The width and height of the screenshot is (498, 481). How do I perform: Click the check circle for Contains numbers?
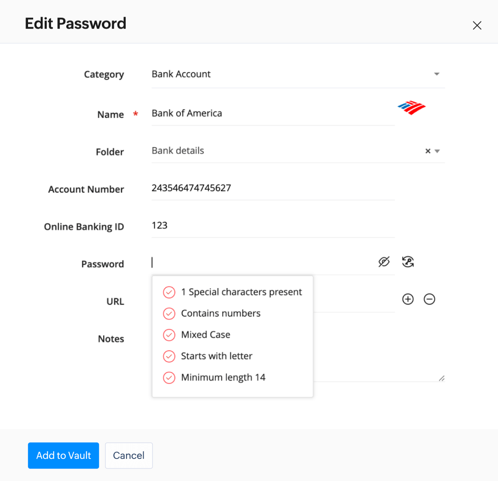[169, 314]
